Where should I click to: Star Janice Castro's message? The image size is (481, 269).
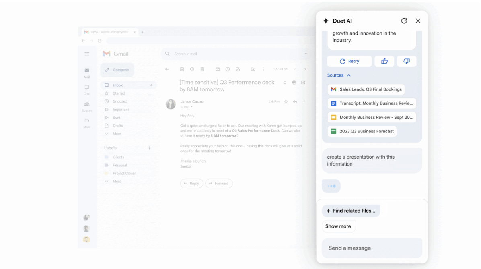point(286,101)
